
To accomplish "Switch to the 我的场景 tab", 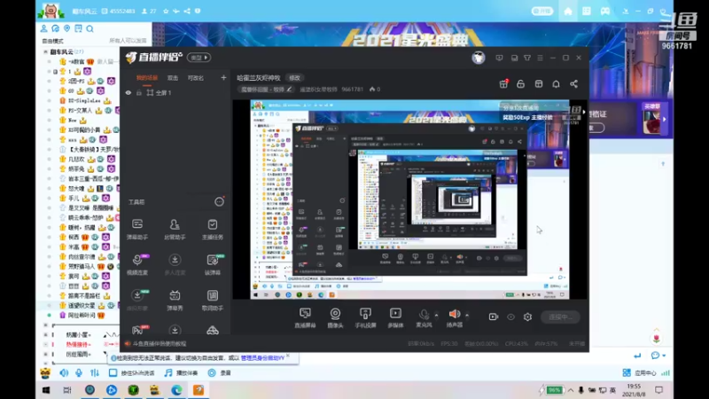I will click(x=147, y=78).
